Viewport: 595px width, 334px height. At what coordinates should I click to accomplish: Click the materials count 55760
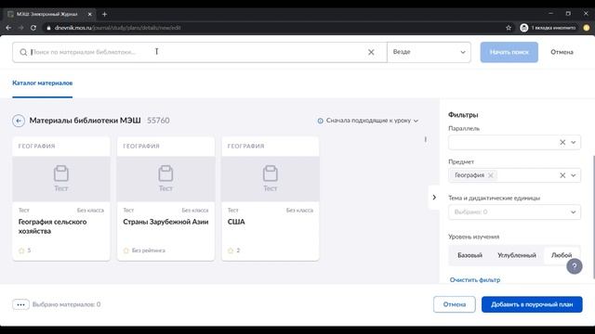[158, 121]
